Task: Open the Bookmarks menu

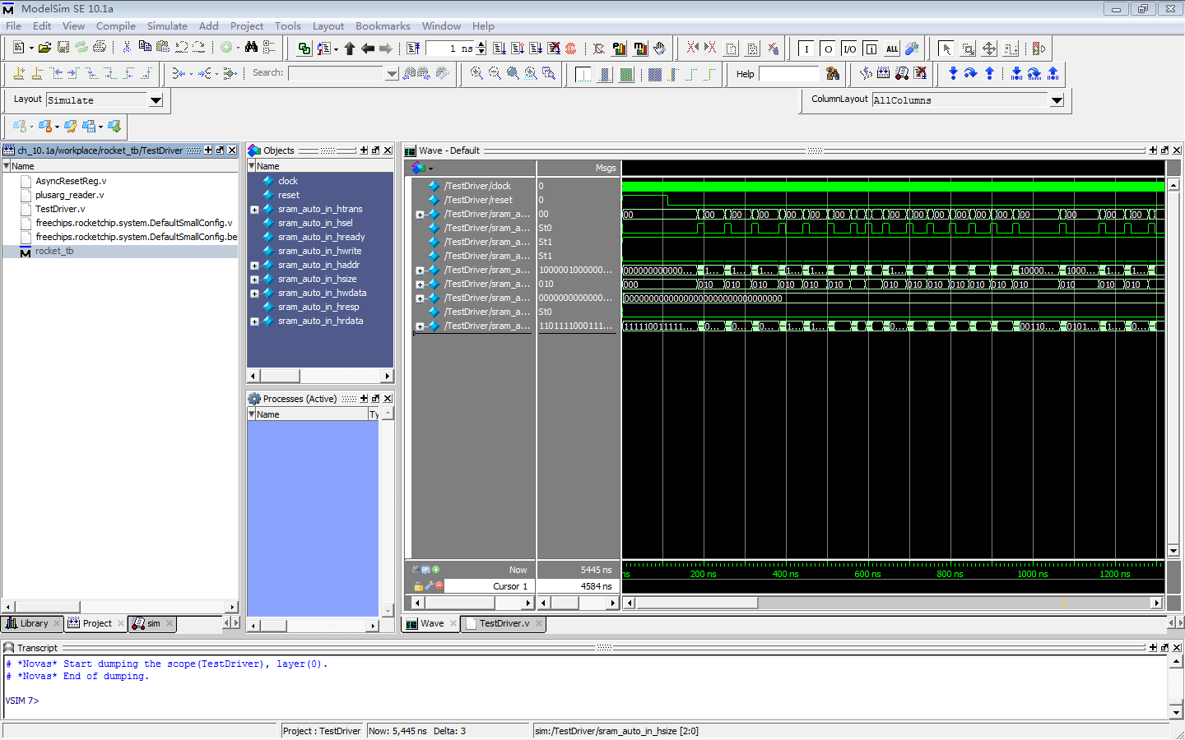Action: [383, 26]
